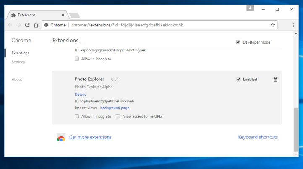Close the Extensions tab
This screenshot has height=169, width=303.
pos(63,15)
